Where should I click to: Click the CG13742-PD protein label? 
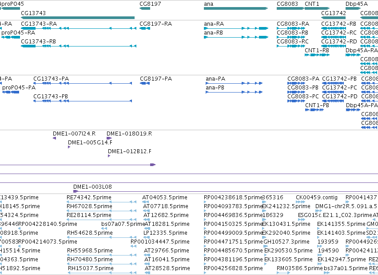pyautogui.click(x=340, y=97)
